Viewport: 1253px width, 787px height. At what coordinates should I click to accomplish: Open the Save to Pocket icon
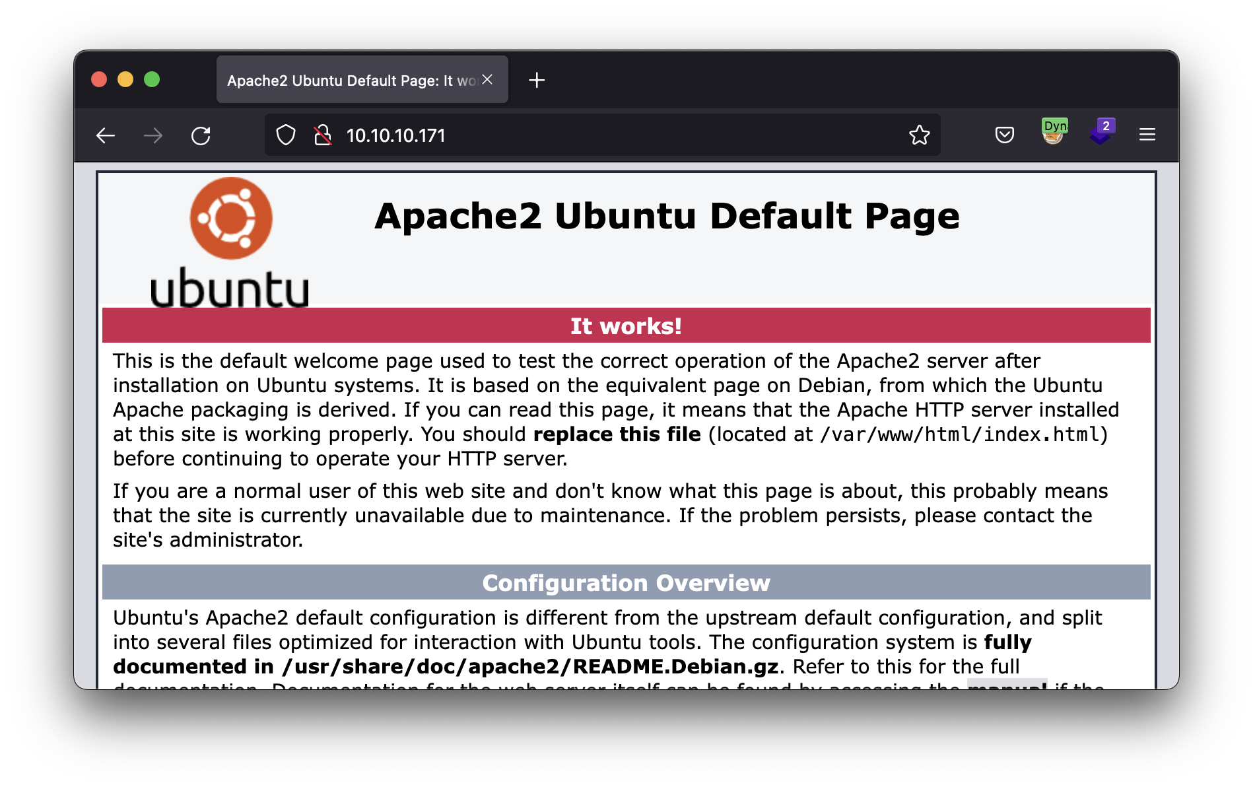click(1004, 135)
